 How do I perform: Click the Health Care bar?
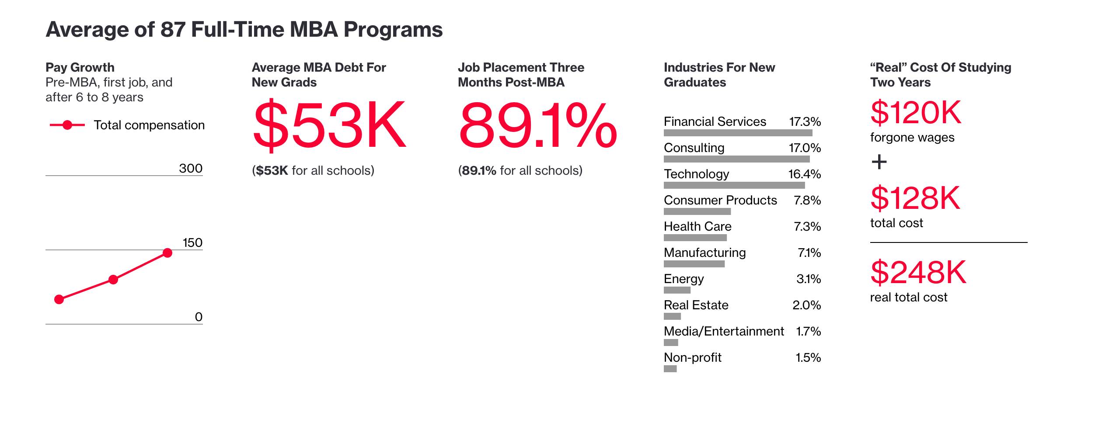tap(695, 238)
